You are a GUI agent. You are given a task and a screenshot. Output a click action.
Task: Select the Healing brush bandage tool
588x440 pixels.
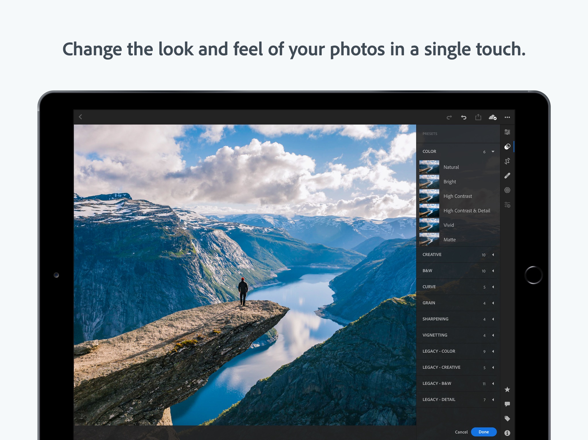(507, 176)
